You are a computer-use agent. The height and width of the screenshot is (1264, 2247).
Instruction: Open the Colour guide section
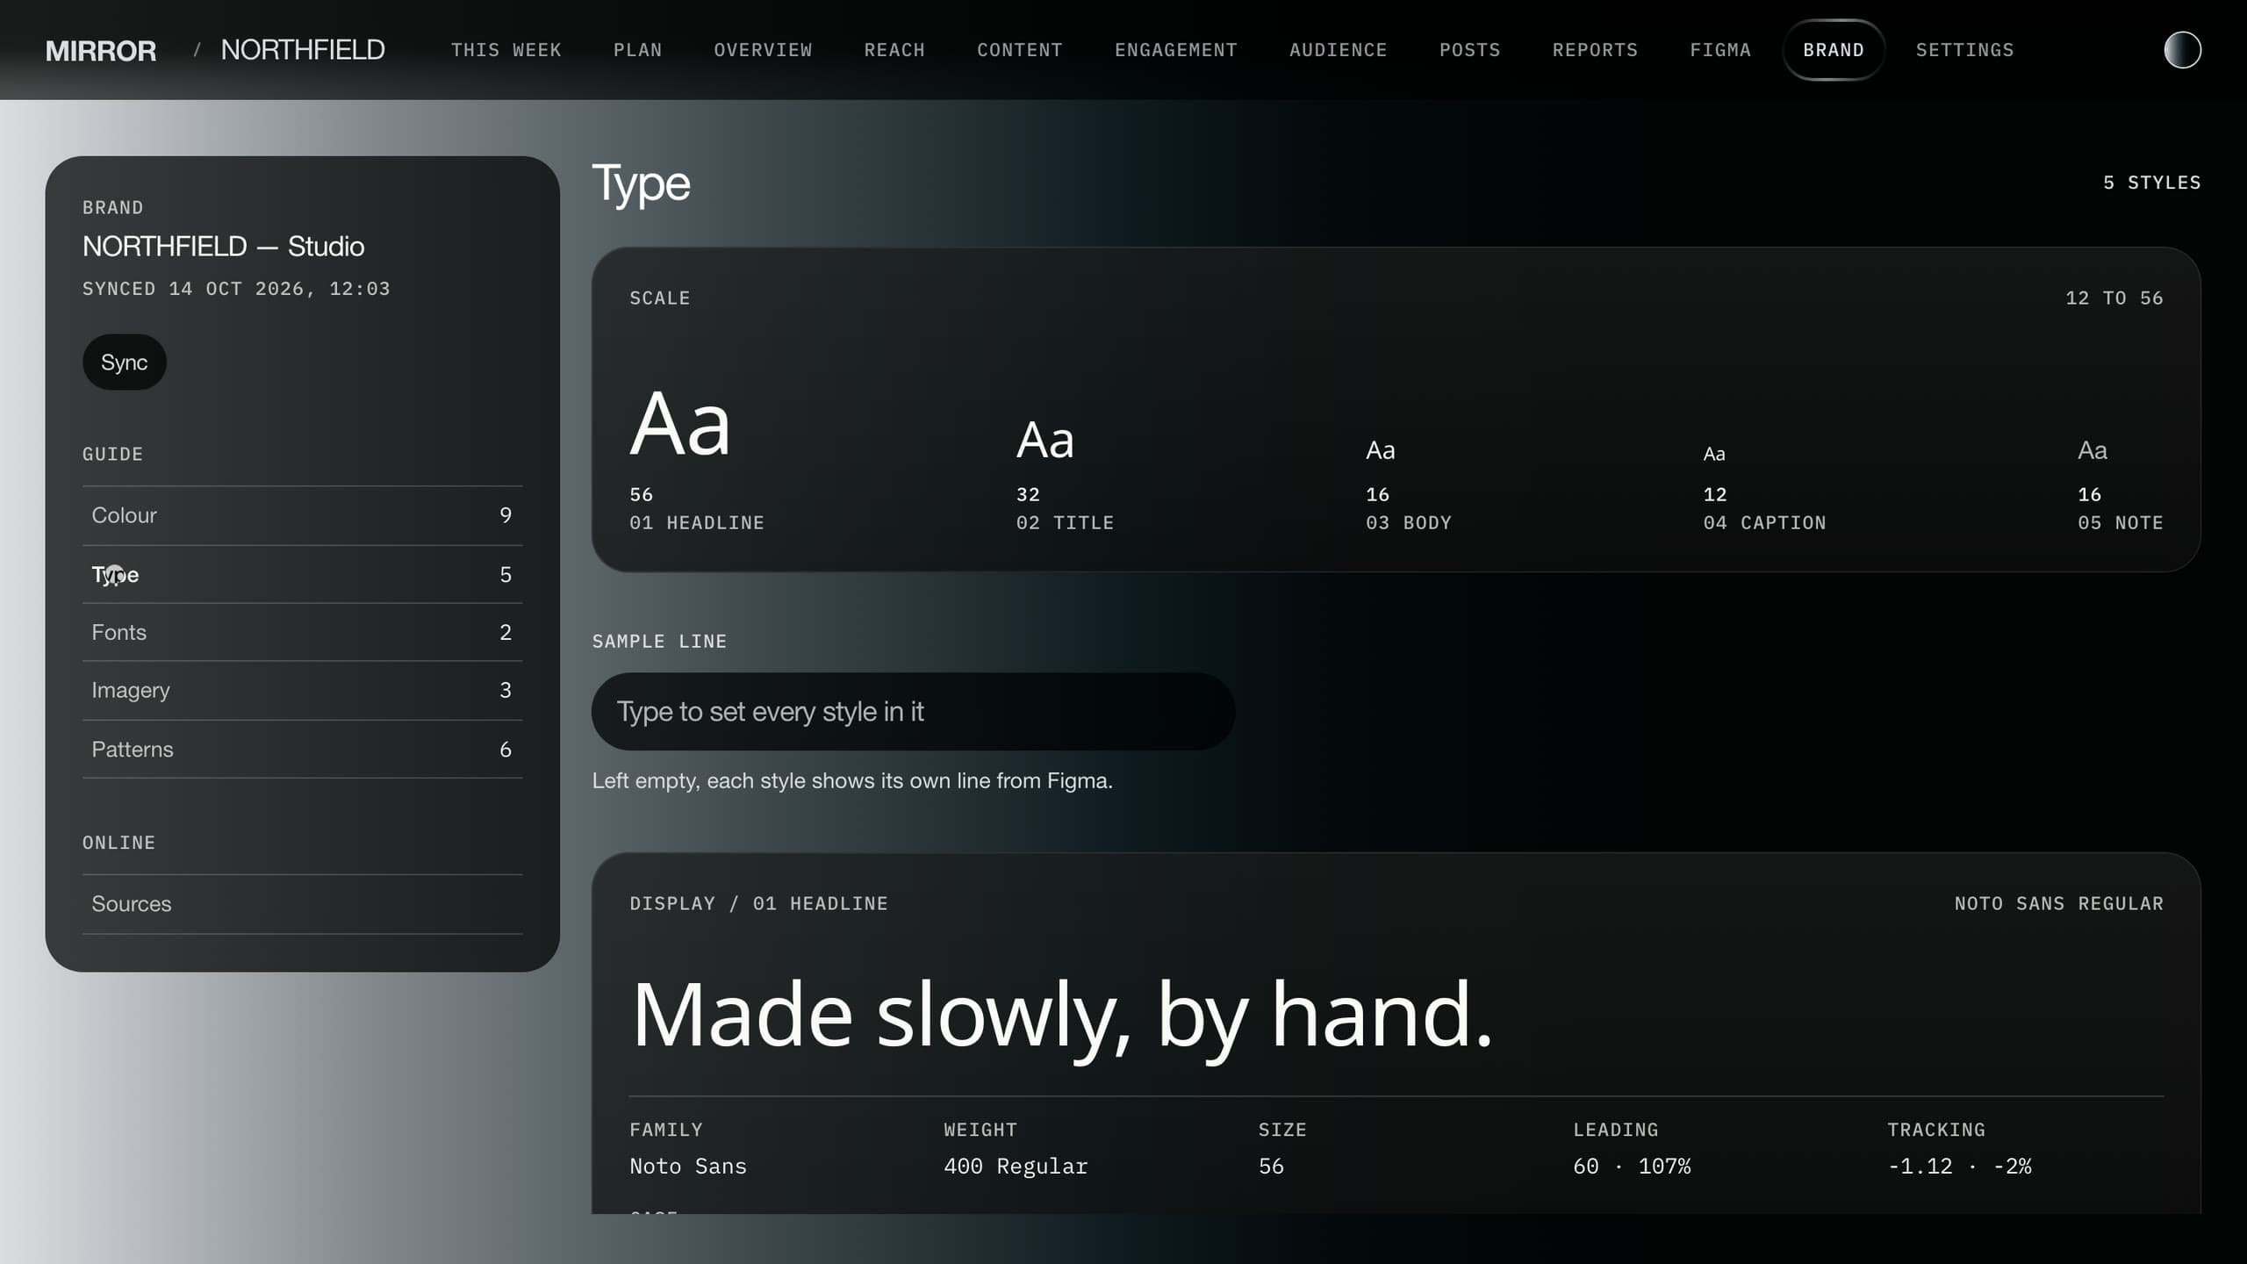[x=302, y=515]
